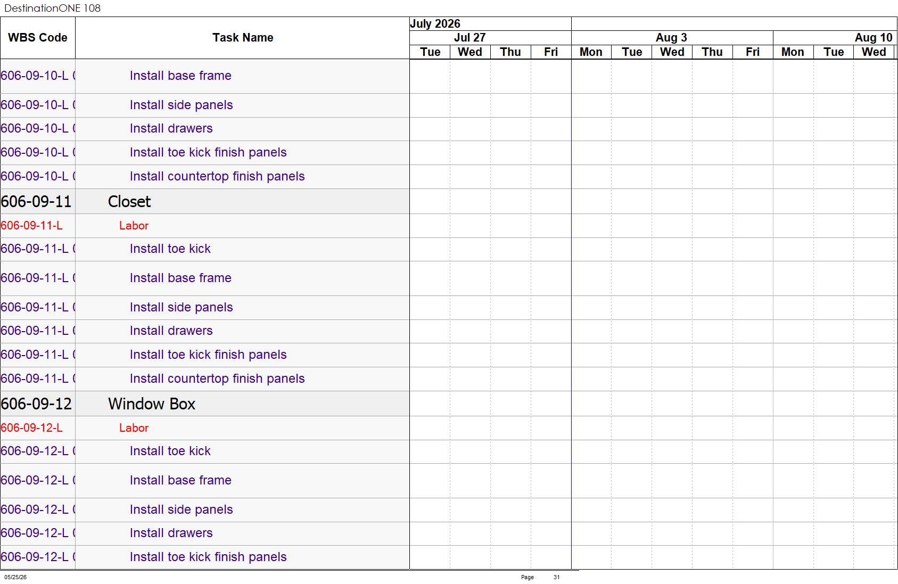
Task: Select the Task Name column header
Action: (x=243, y=38)
